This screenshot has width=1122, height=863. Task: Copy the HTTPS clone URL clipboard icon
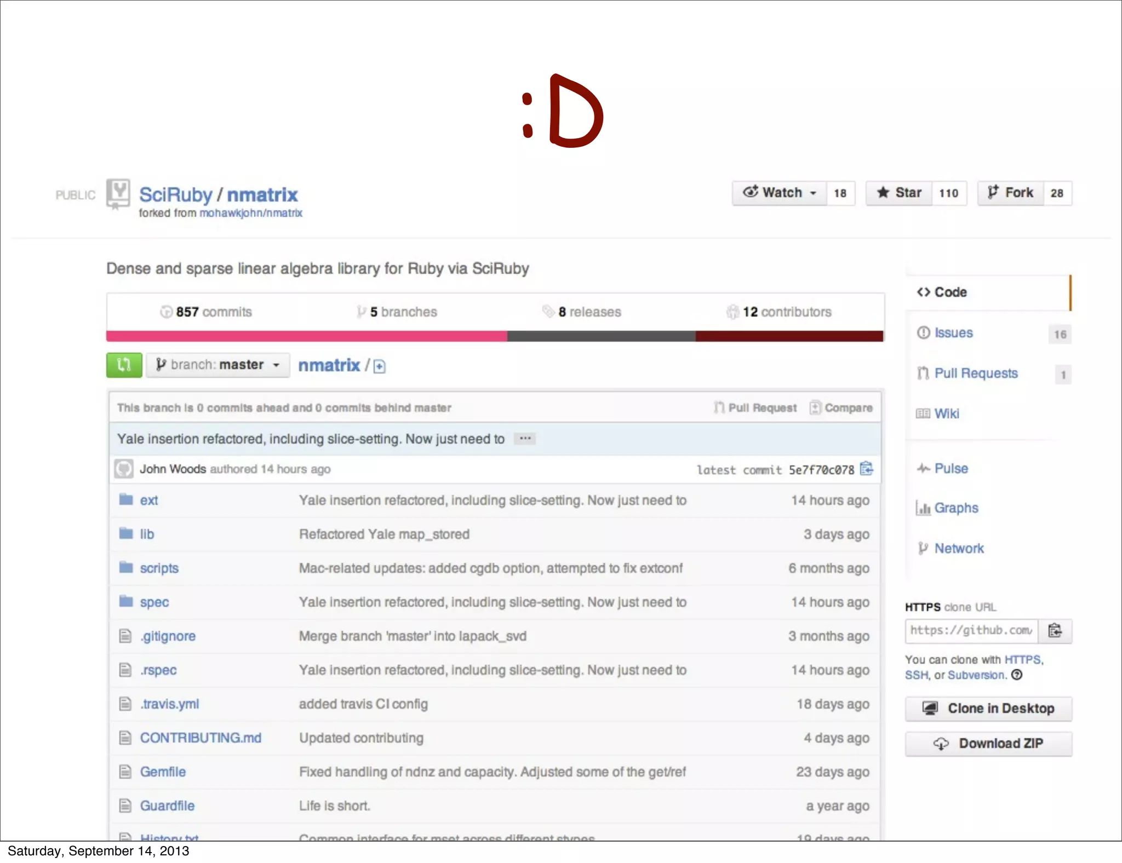1055,631
